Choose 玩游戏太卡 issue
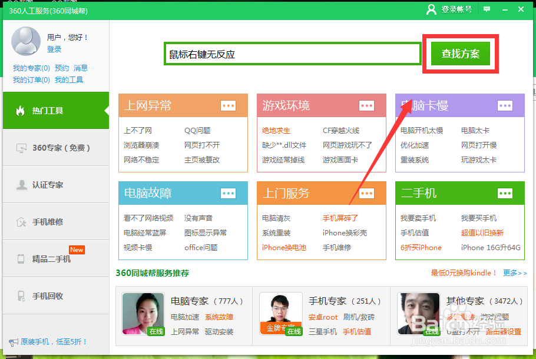536x359 pixels. coord(478,160)
